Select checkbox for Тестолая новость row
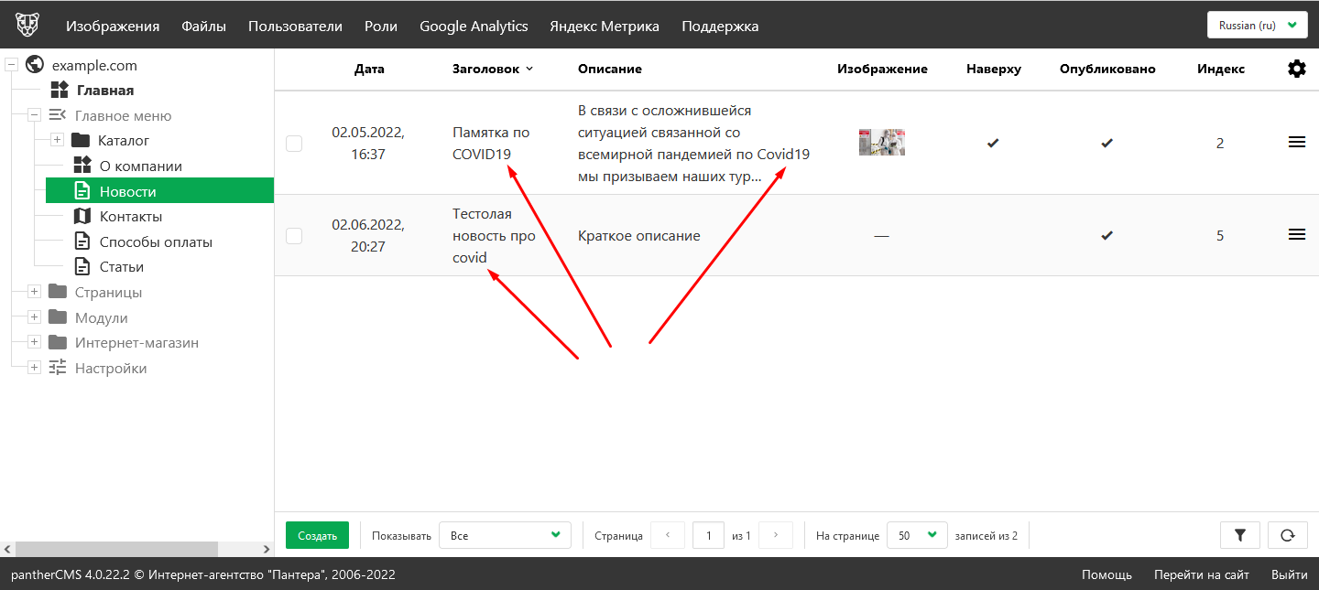This screenshot has width=1319, height=590. (x=294, y=236)
